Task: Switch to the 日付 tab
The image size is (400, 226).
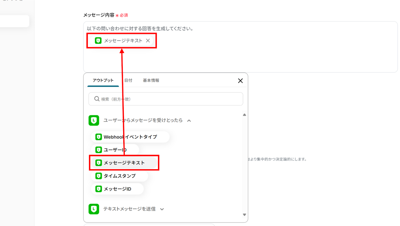Action: pos(128,80)
